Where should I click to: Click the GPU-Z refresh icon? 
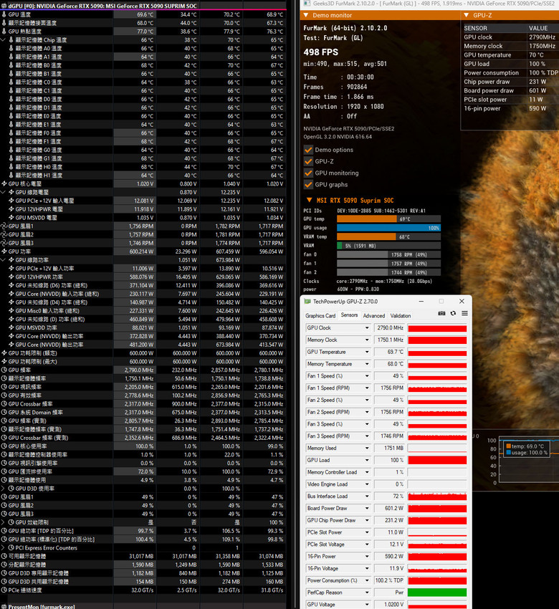pyautogui.click(x=453, y=313)
